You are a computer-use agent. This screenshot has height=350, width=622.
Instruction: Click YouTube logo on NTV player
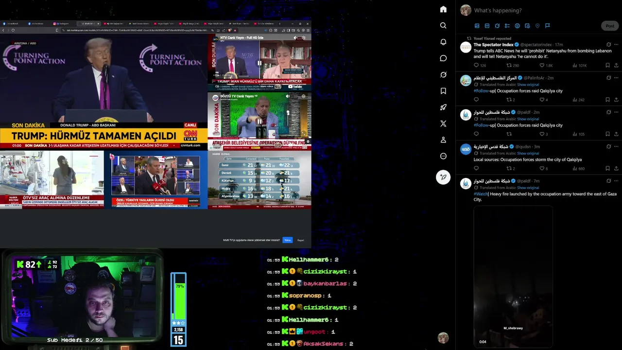click(x=295, y=87)
